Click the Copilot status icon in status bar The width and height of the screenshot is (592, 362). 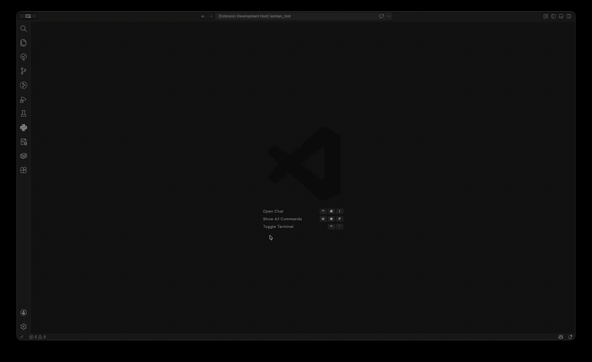point(561,337)
